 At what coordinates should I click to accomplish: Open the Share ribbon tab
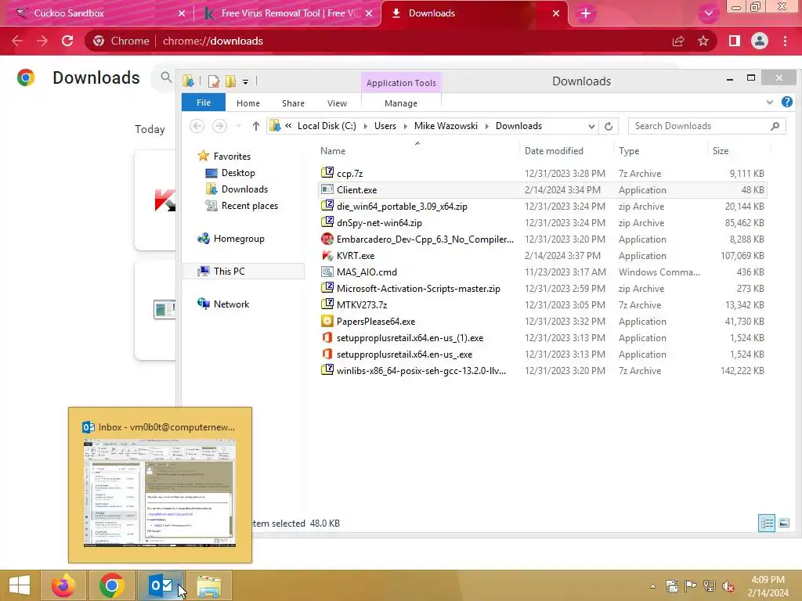[x=293, y=103]
